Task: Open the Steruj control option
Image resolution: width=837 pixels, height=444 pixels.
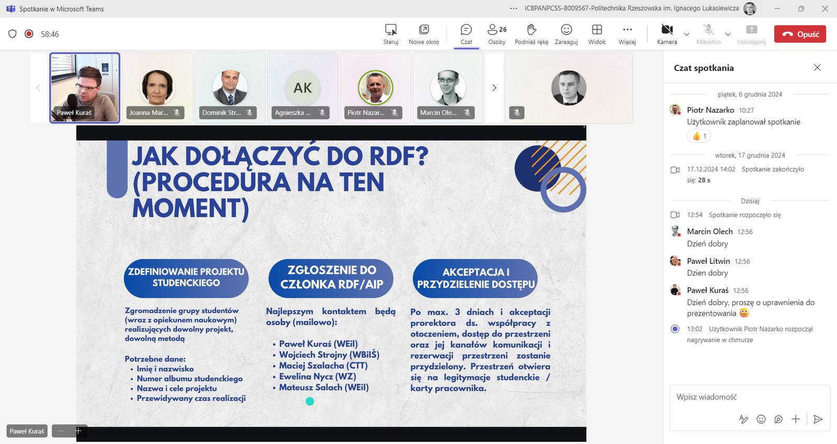Action: pyautogui.click(x=390, y=34)
